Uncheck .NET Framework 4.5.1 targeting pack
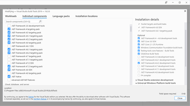 (9, 36)
